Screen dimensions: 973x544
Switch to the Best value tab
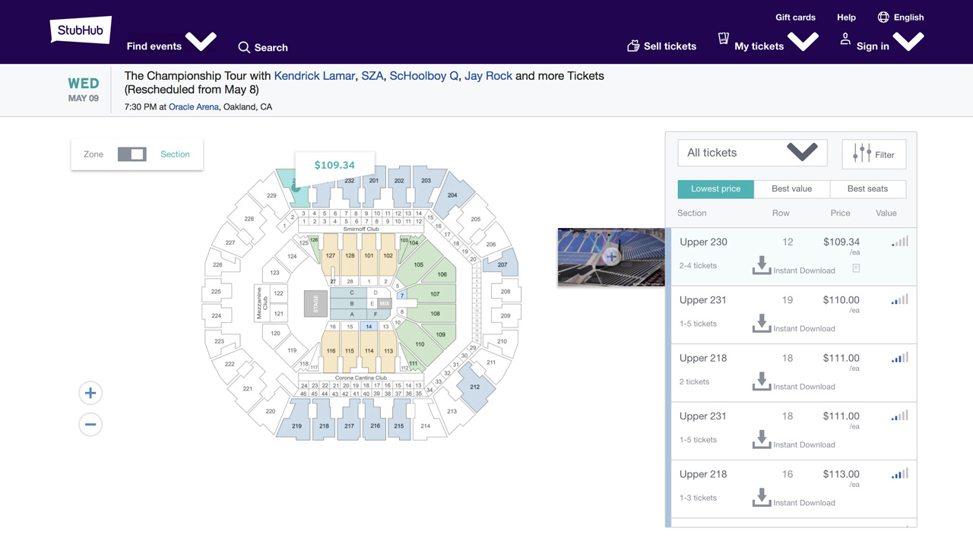[x=791, y=188]
